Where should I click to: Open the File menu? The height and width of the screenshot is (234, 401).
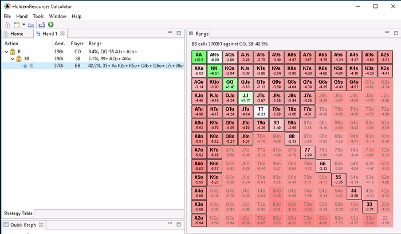pyautogui.click(x=7, y=16)
